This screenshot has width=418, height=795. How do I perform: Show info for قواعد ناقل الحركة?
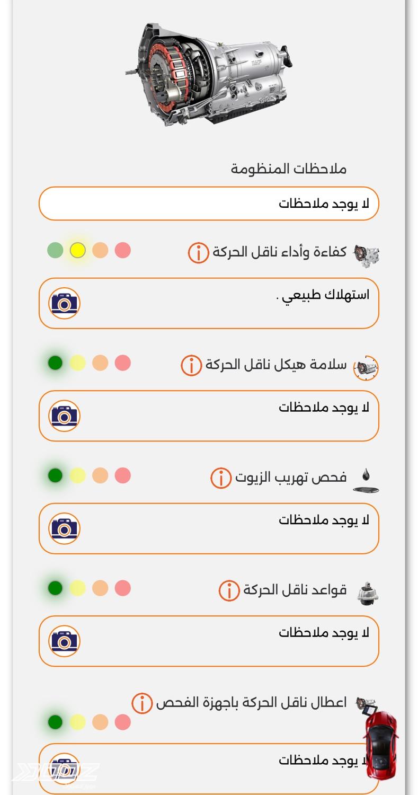229,590
